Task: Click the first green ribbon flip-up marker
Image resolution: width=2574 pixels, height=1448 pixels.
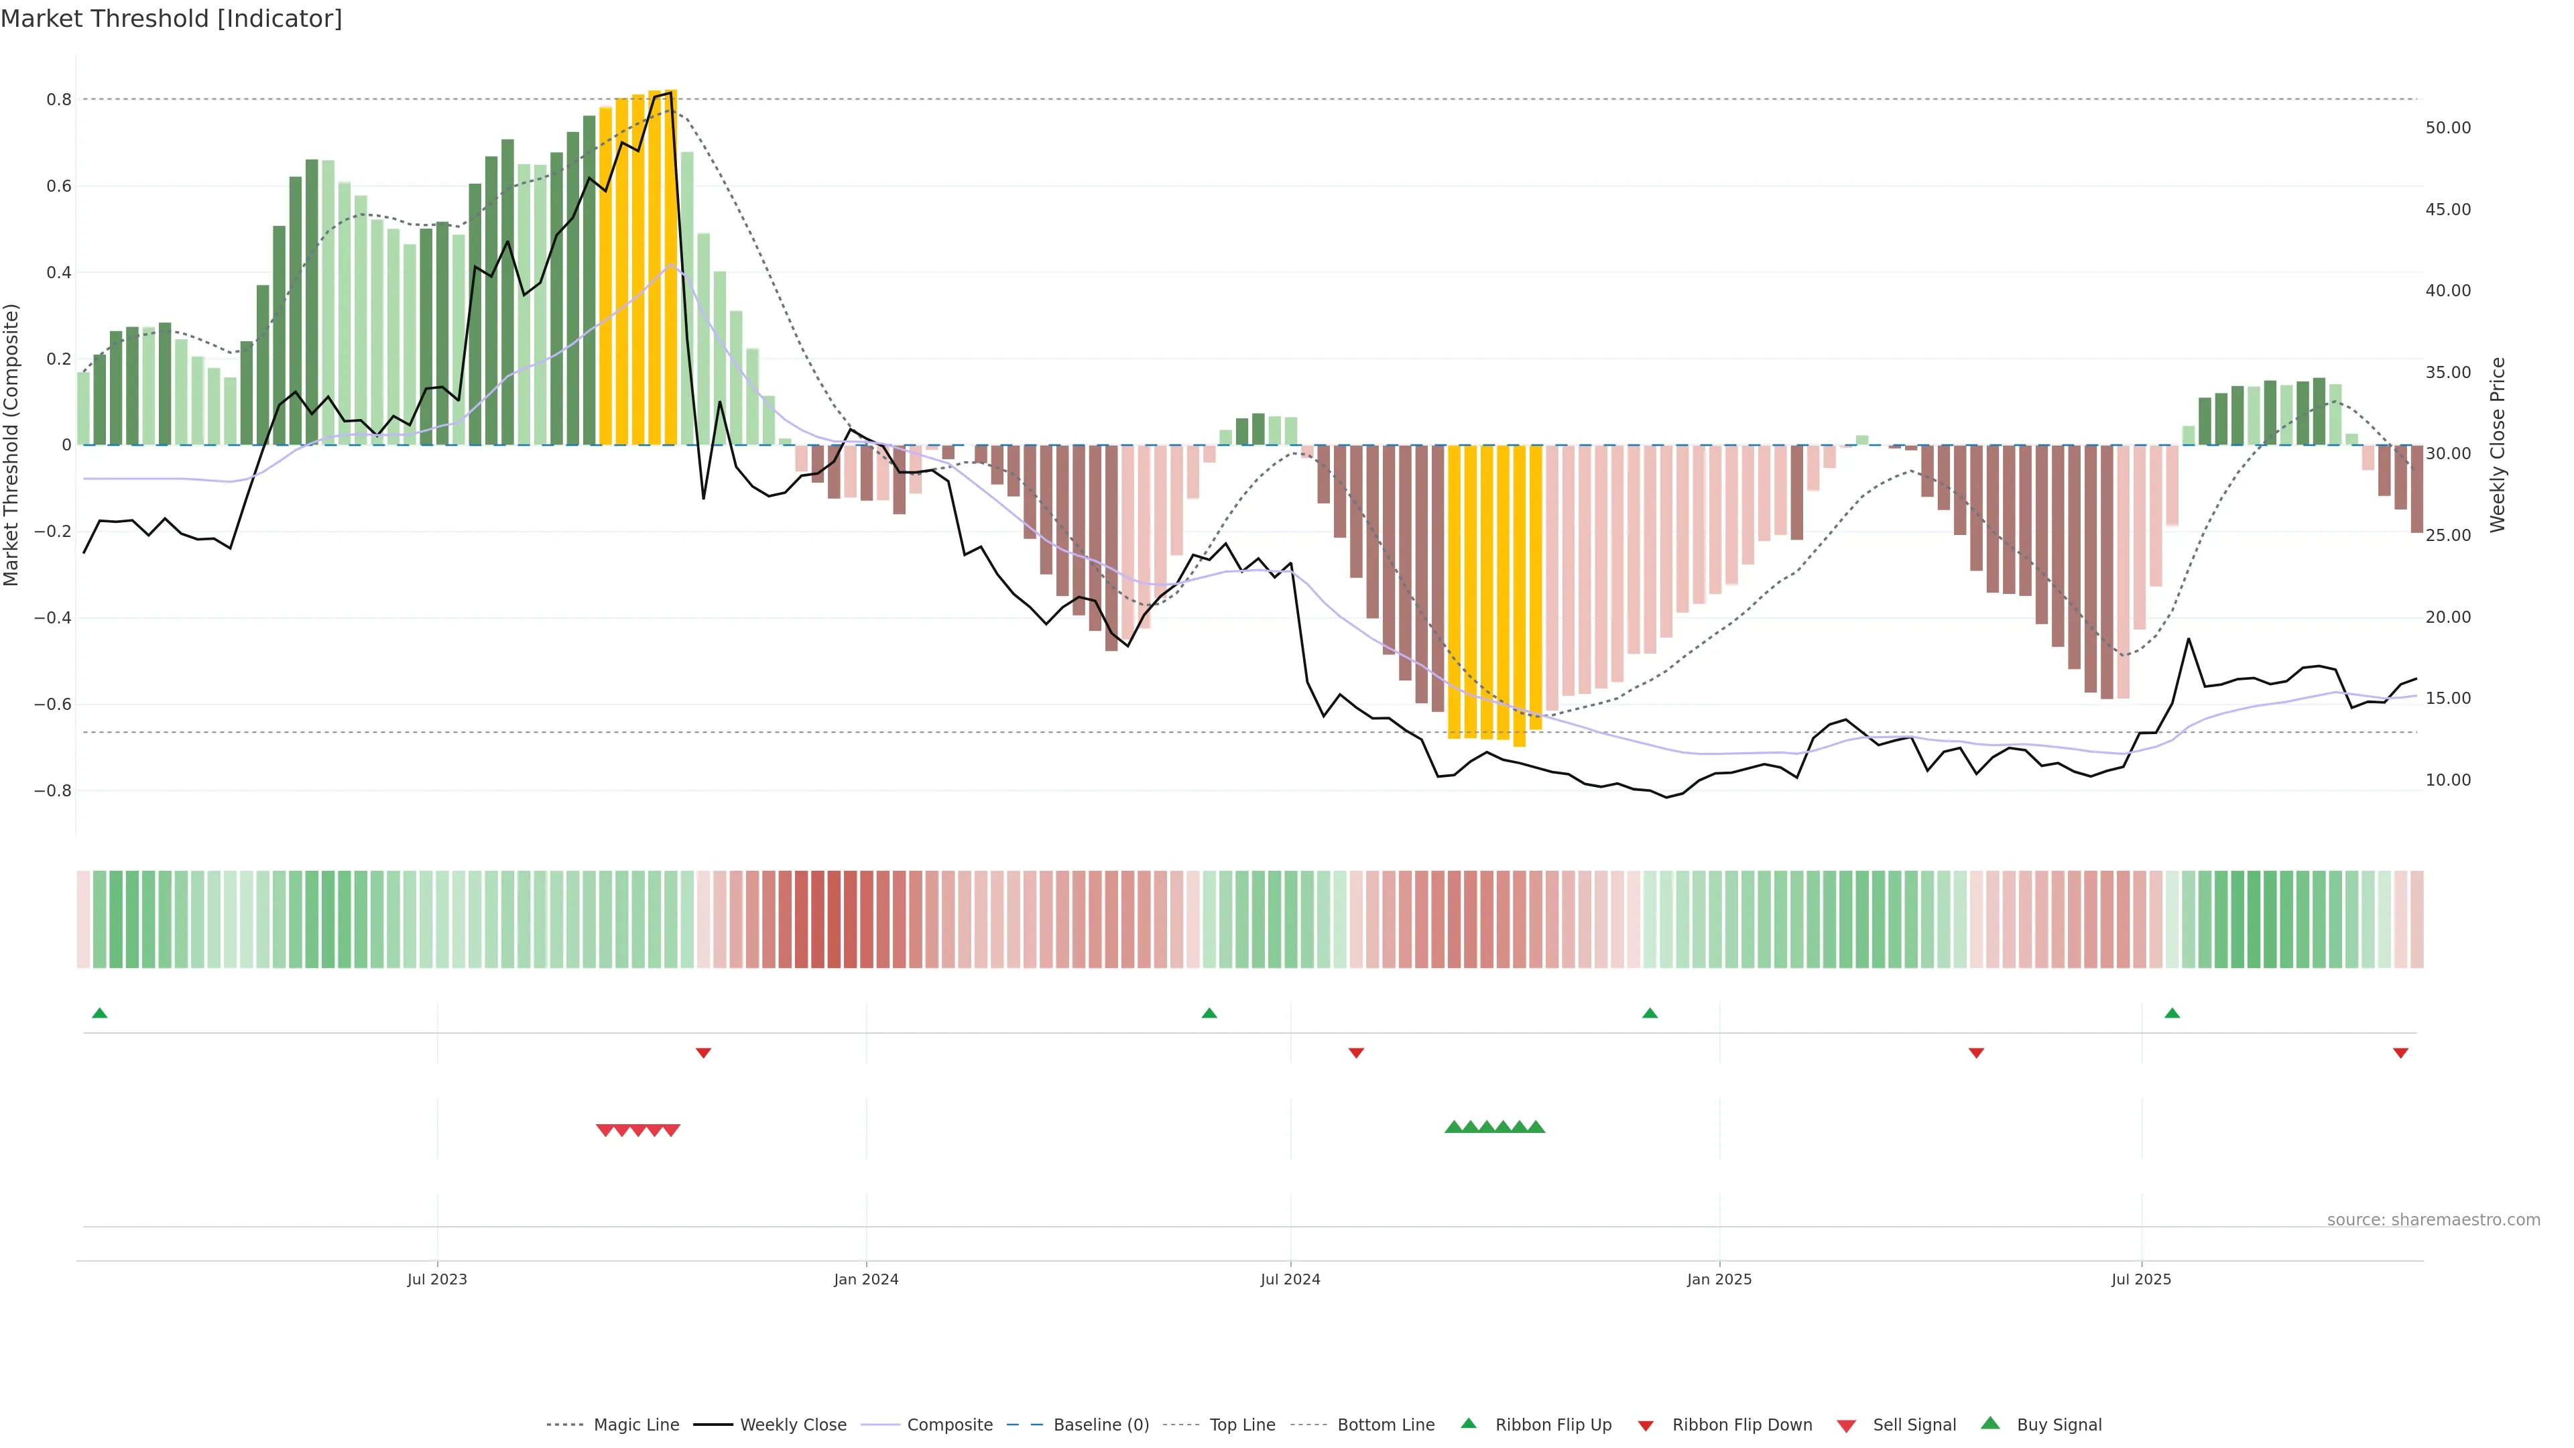Action: (99, 1014)
